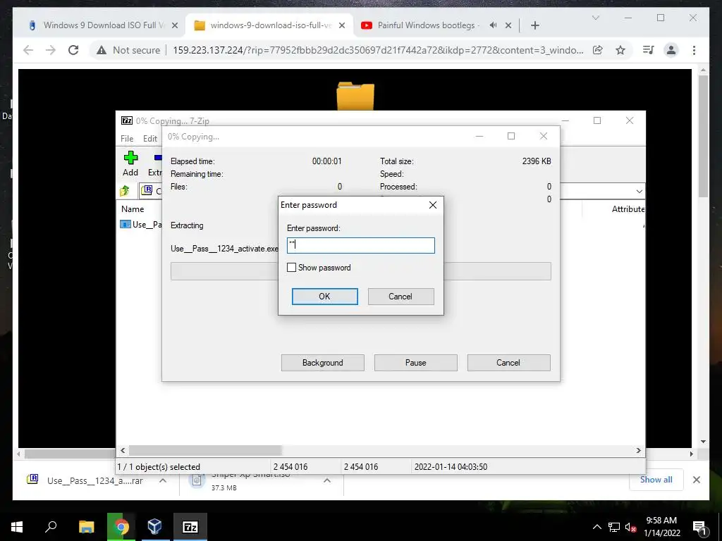Close the Enter password dialog
This screenshot has height=541, width=722.
coord(433,205)
